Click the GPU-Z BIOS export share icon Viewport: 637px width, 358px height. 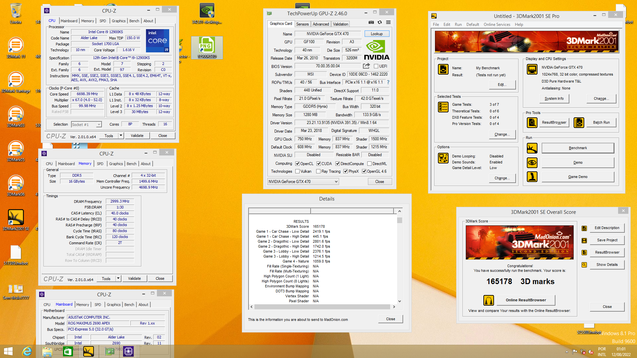tap(366, 66)
